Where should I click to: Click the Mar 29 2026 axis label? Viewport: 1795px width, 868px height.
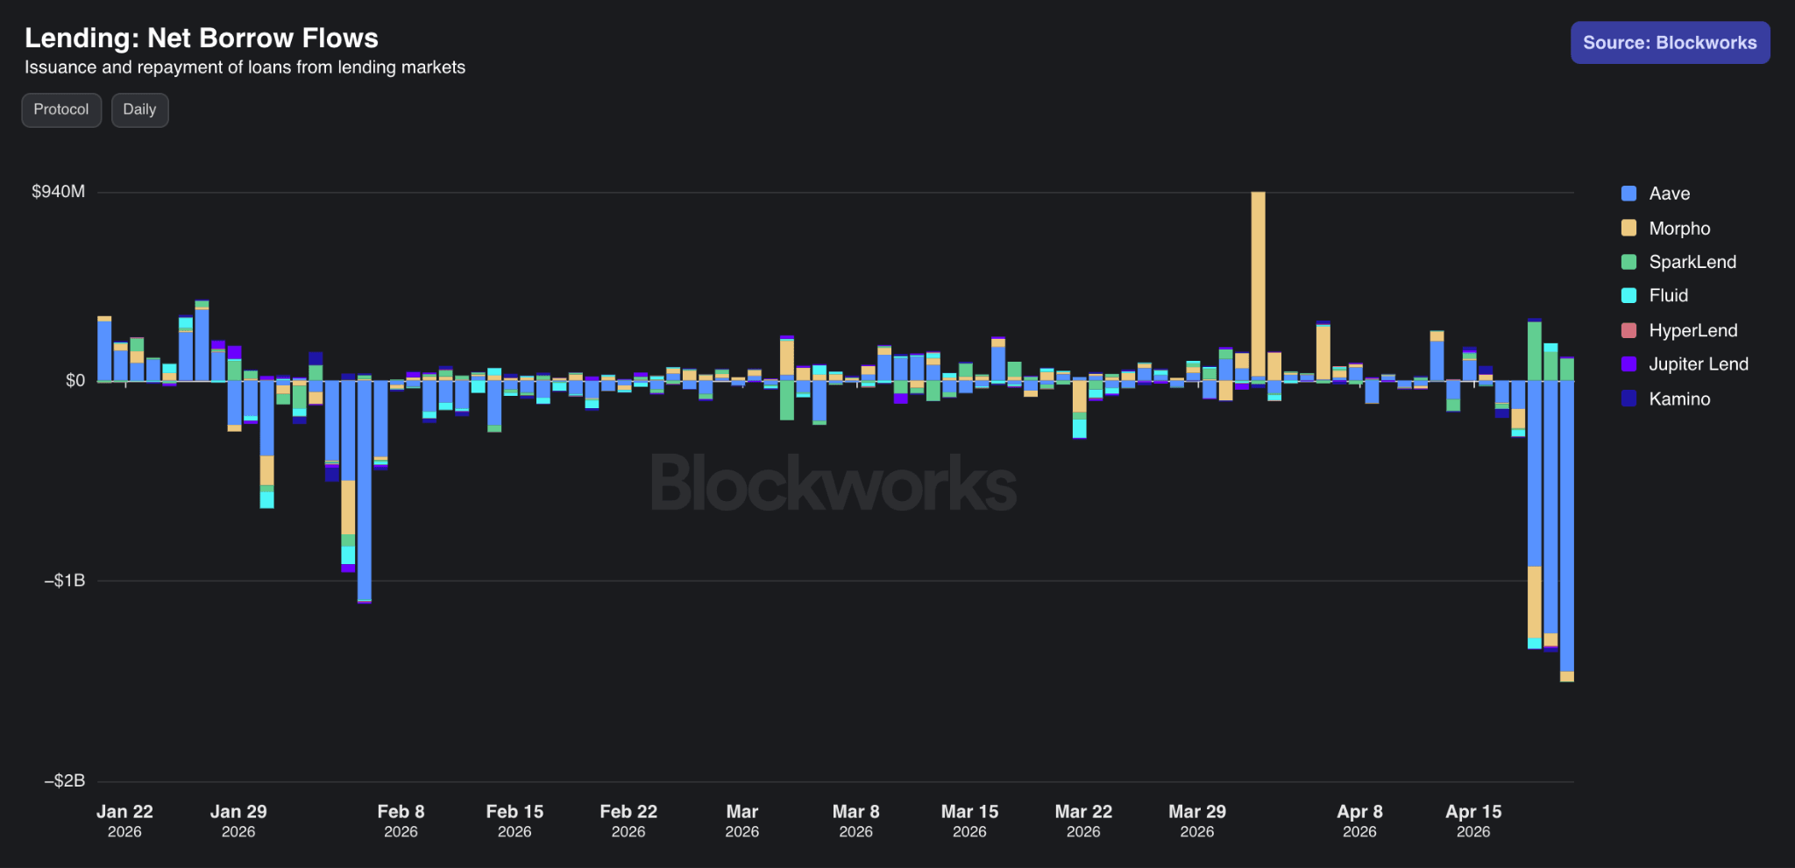tap(1196, 820)
